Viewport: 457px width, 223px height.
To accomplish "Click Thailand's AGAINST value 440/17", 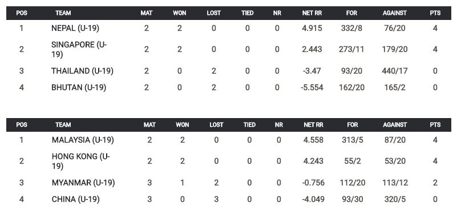I will [395, 71].
